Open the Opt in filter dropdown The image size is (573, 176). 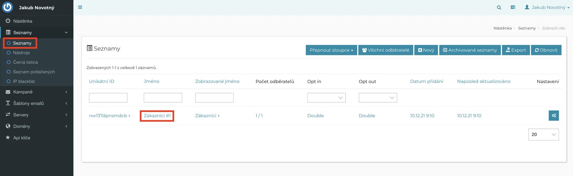click(326, 98)
